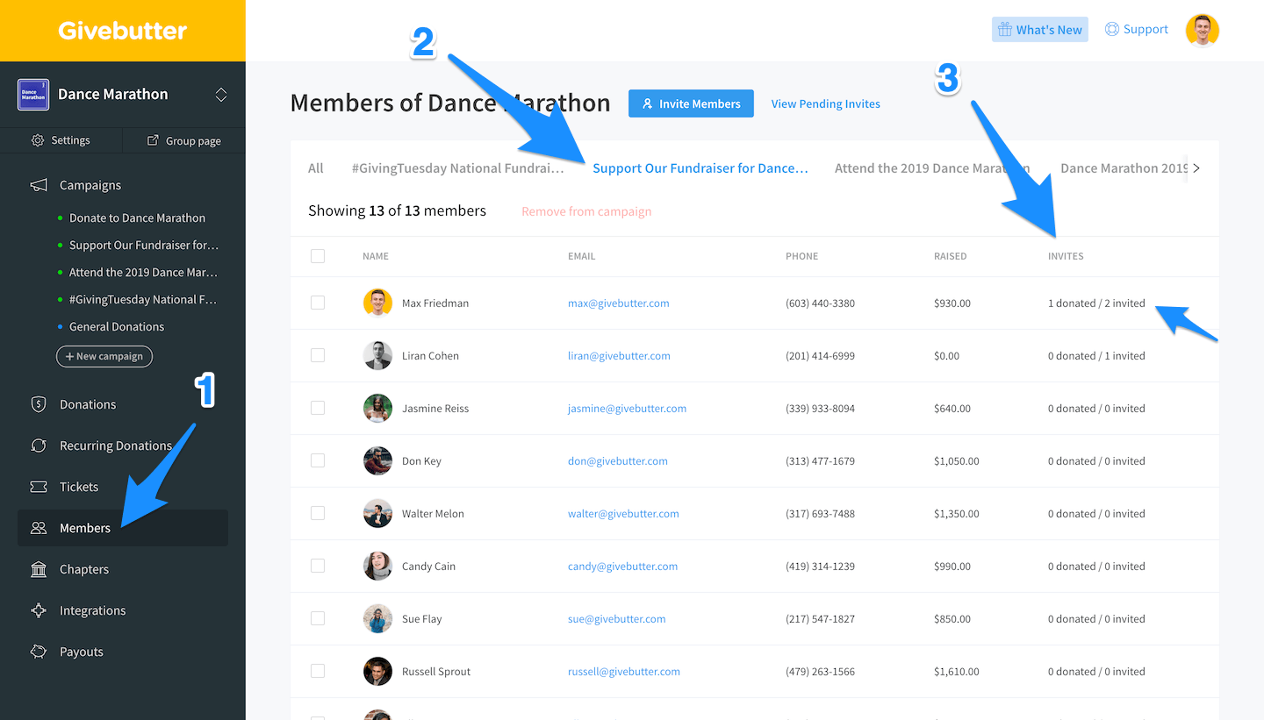Click Jasmine Reiss's avatar
1264x720 pixels.
tap(377, 408)
